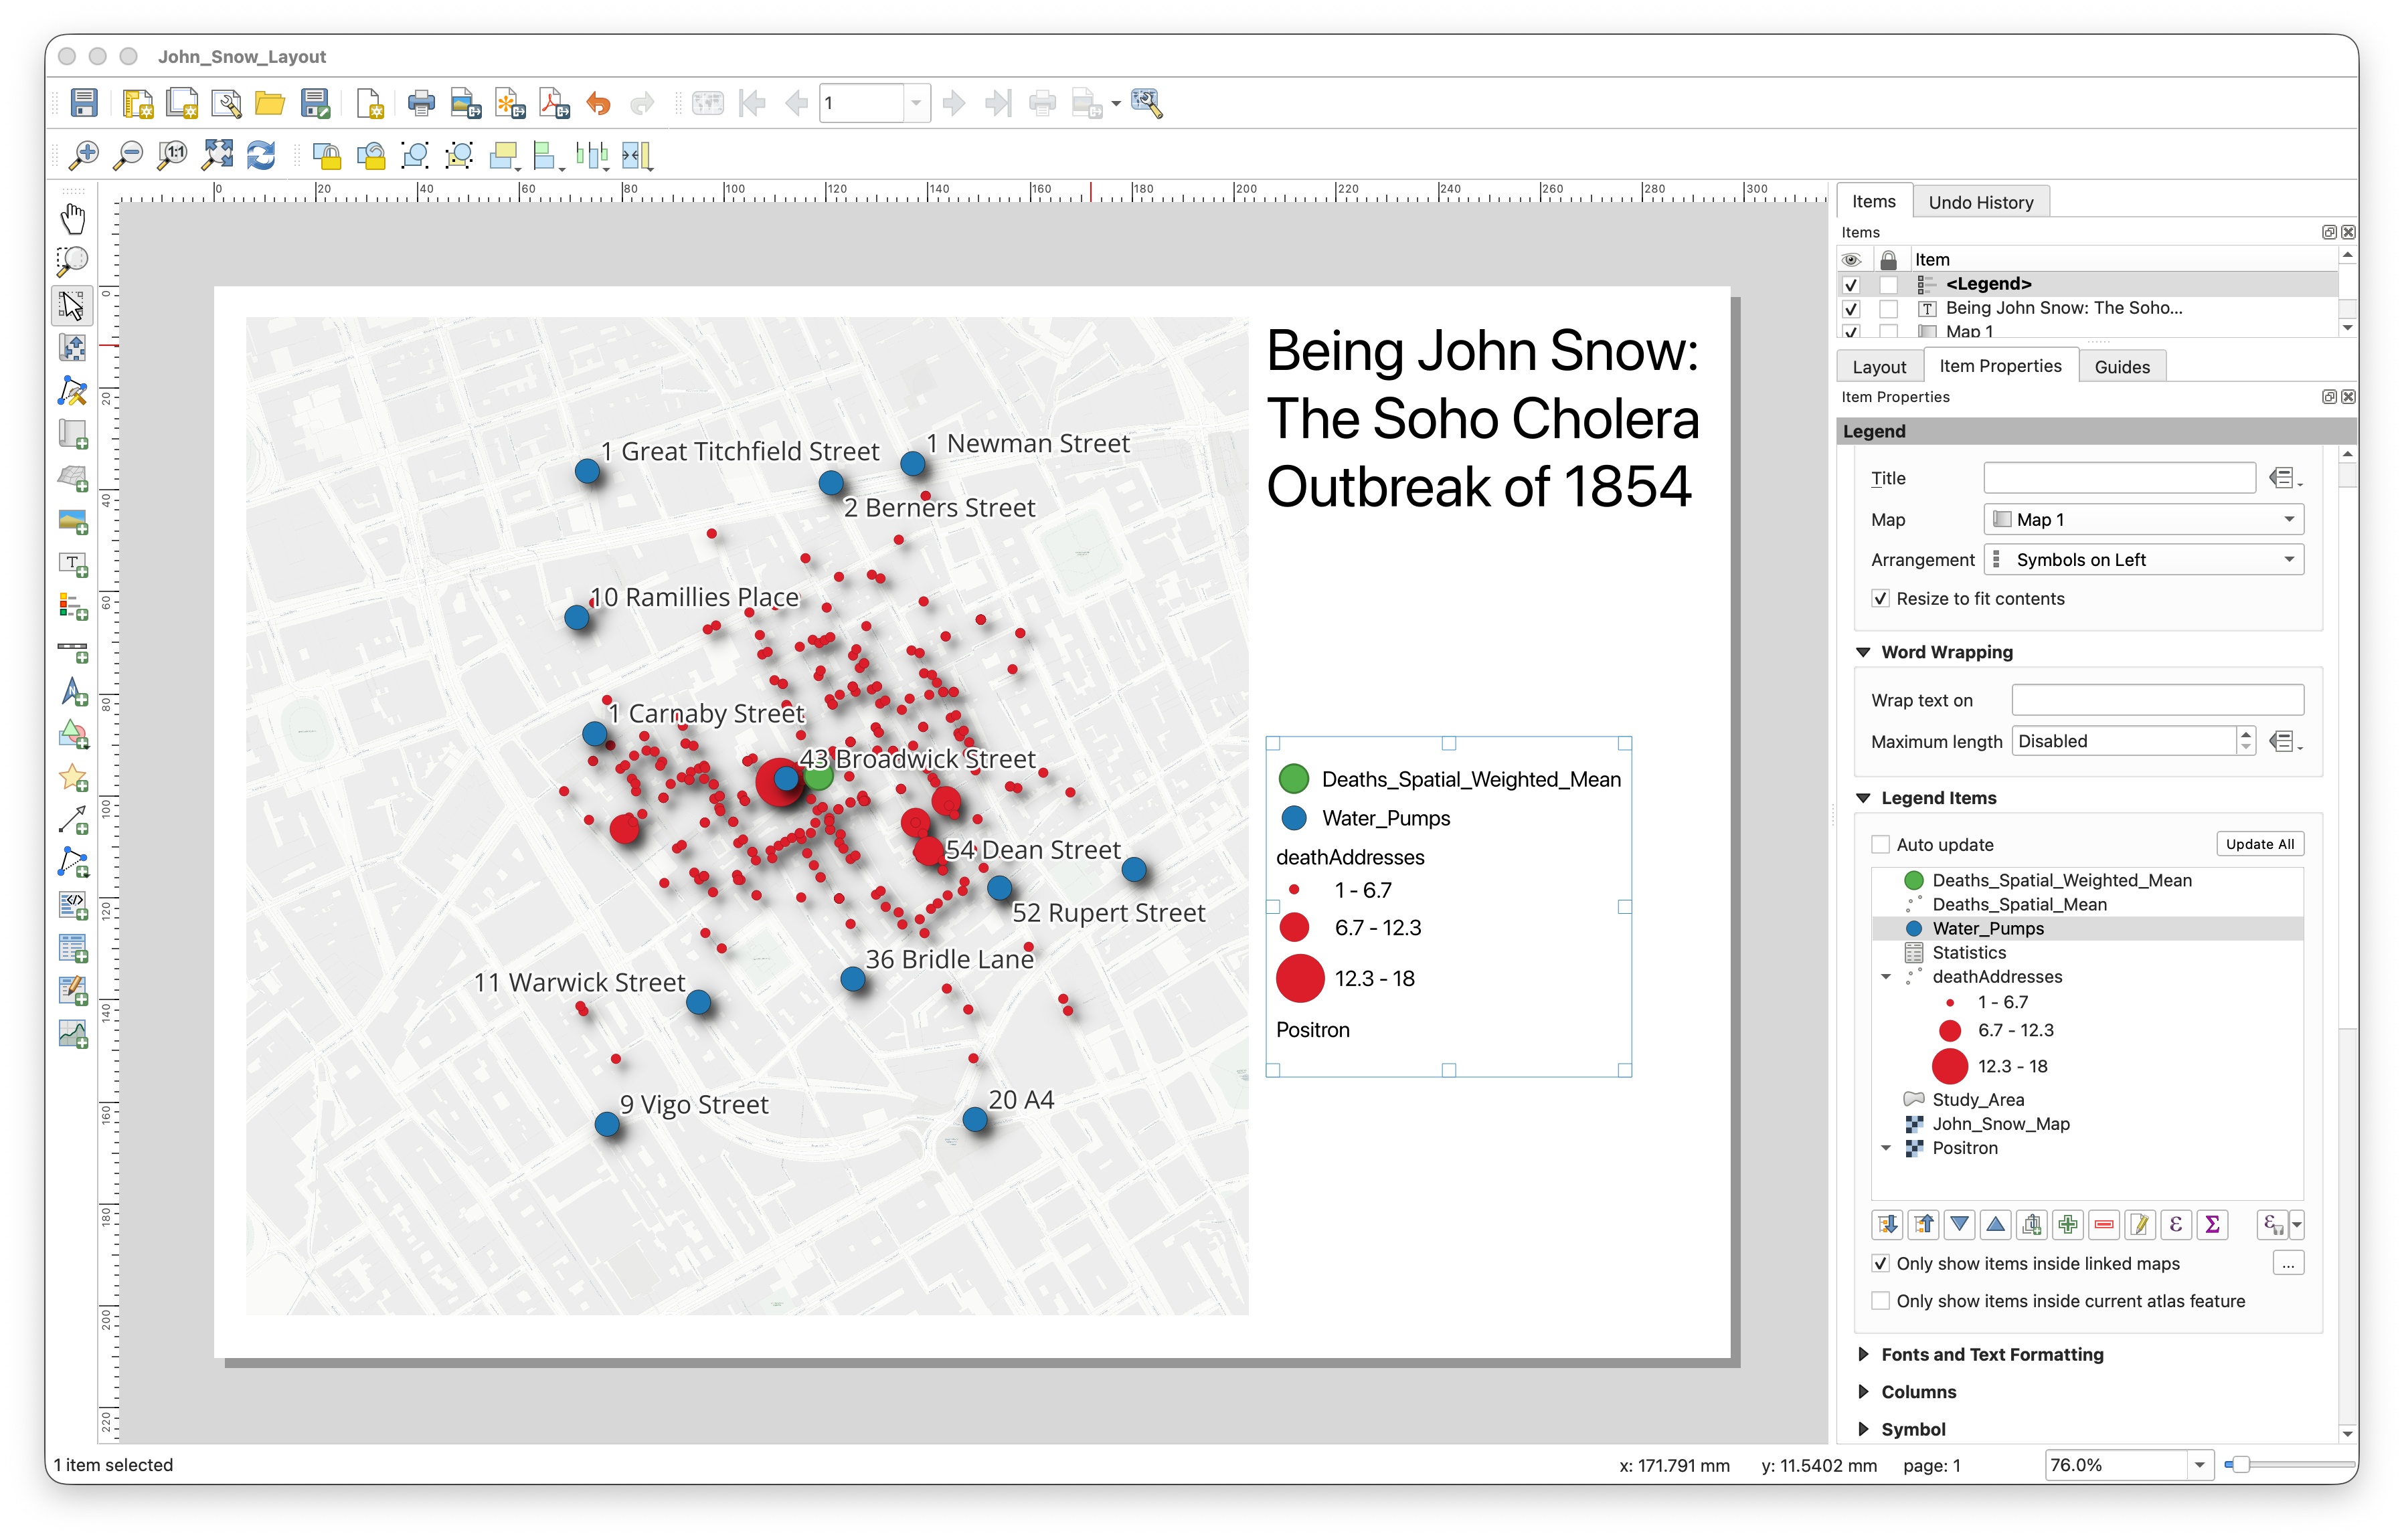This screenshot has height=1540, width=2404.
Task: Open the Guides tab
Action: [x=2121, y=367]
